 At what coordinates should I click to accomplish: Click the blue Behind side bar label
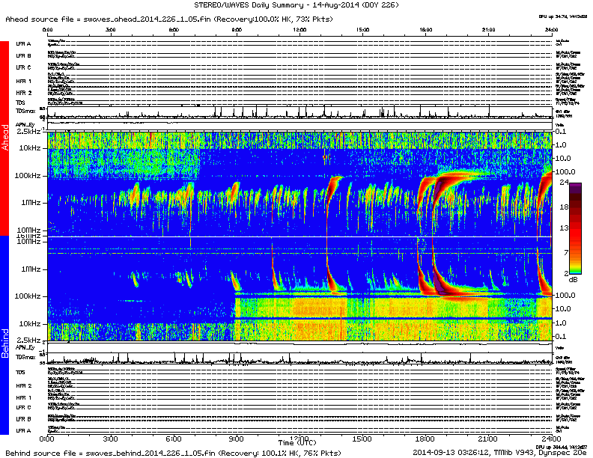click(x=4, y=335)
